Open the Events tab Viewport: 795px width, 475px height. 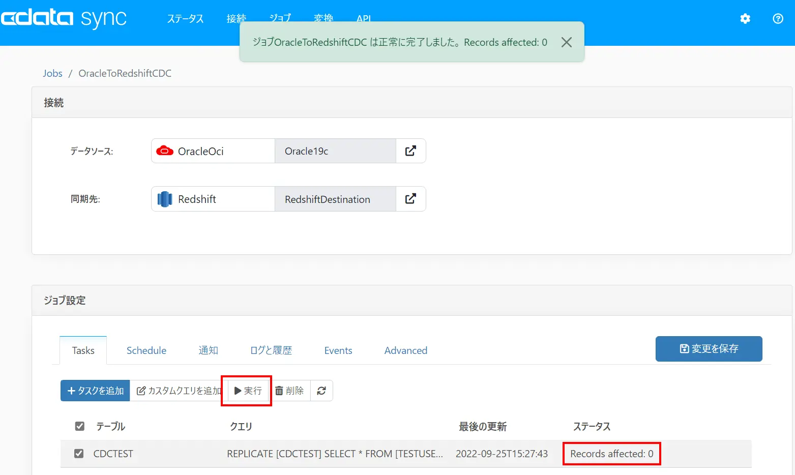[x=338, y=350]
